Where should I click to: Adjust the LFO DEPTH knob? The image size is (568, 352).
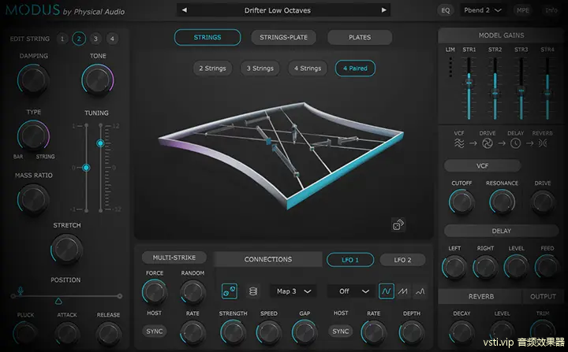coord(412,332)
